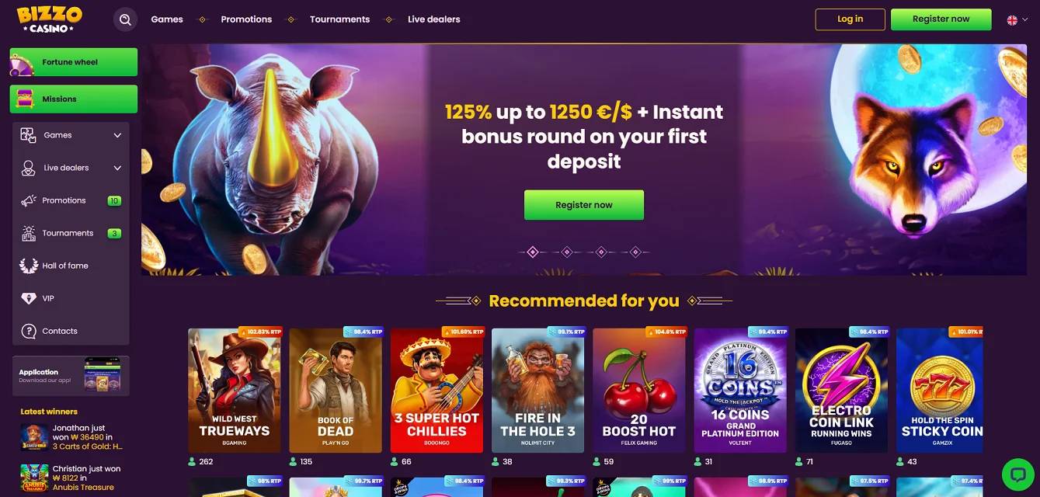Open the search magnifier icon
This screenshot has width=1040, height=497.
125,19
